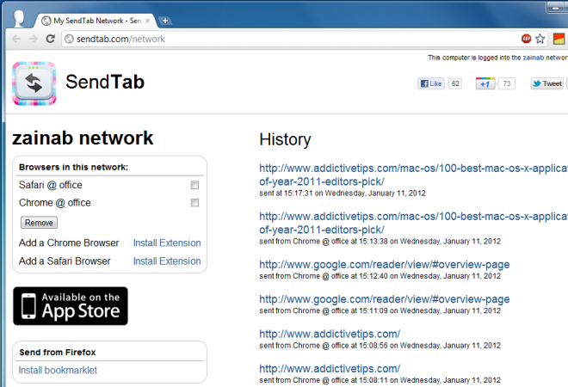Click the Safari @ office label
The width and height of the screenshot is (568, 387).
click(51, 185)
